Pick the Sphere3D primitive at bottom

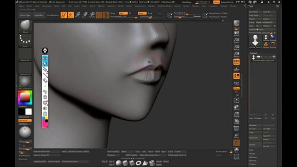[119, 163]
